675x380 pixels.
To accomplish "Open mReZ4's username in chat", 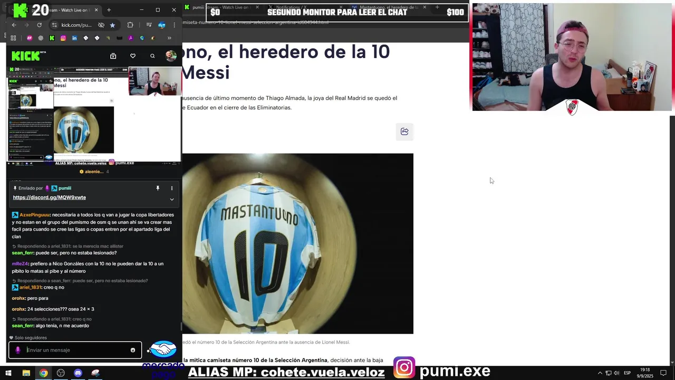I will tap(20, 264).
